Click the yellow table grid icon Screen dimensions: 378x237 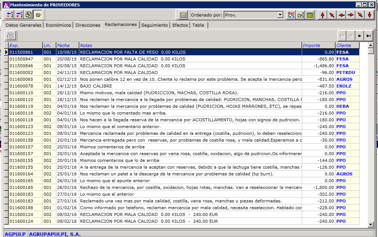click(x=310, y=15)
